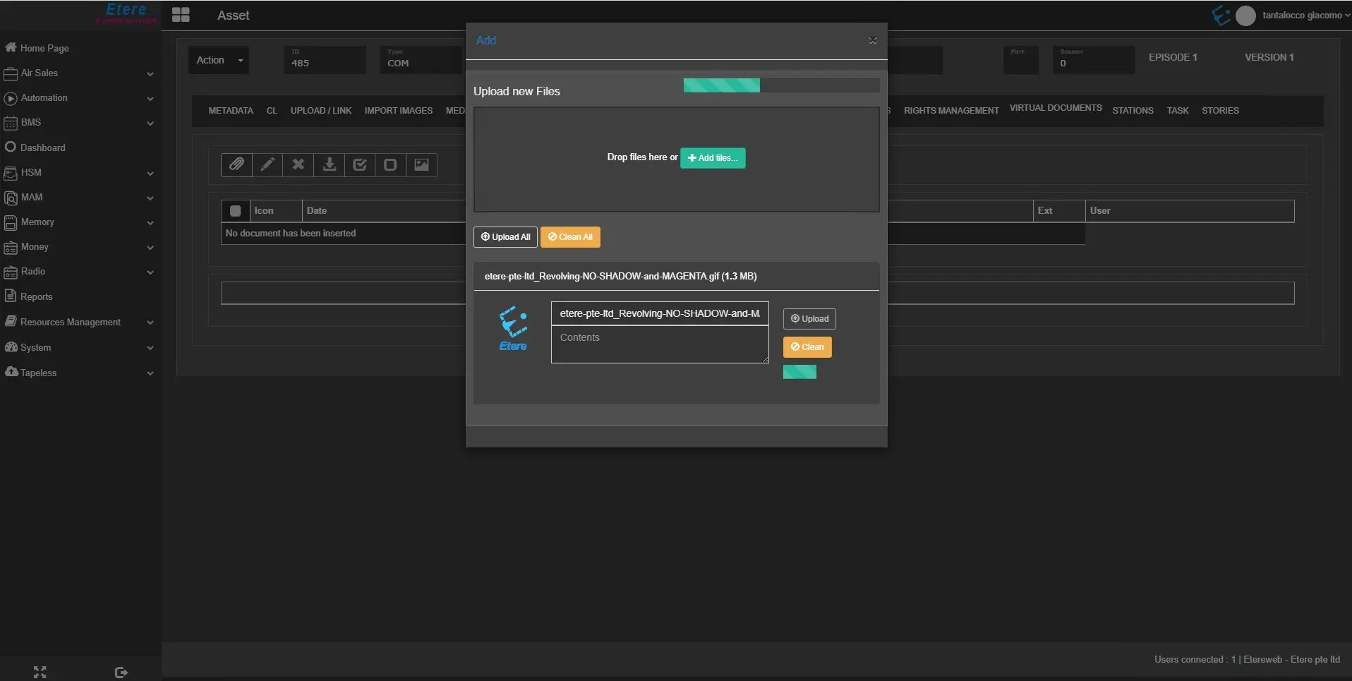Image resolution: width=1352 pixels, height=681 pixels.
Task: Click the overall upload progress bar
Action: point(780,85)
